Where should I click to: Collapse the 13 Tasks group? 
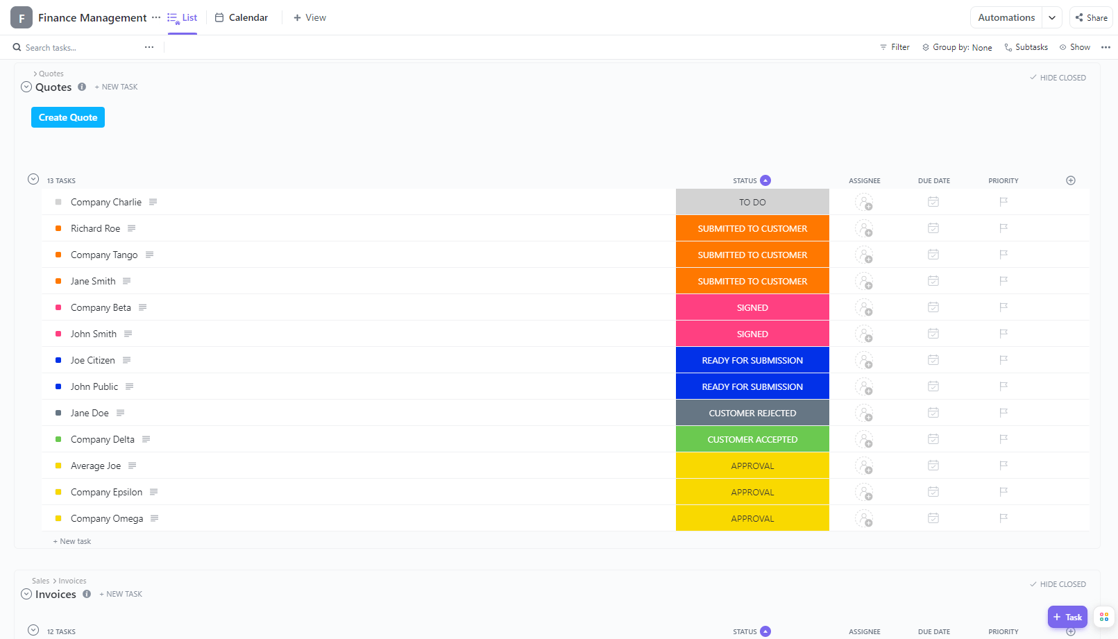[33, 179]
